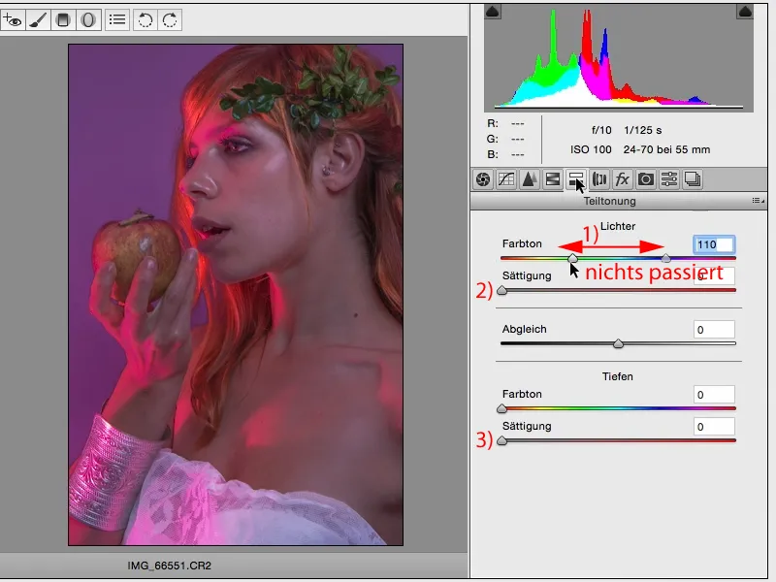Click the Lichter section heading
The height and width of the screenshot is (582, 776).
click(618, 226)
